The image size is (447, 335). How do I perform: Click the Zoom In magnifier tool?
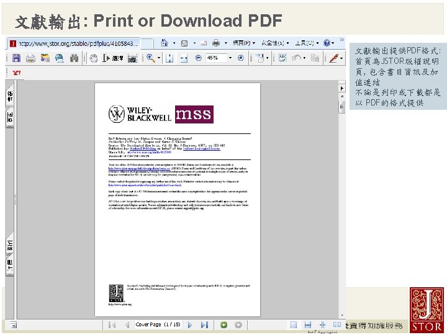coord(151,58)
